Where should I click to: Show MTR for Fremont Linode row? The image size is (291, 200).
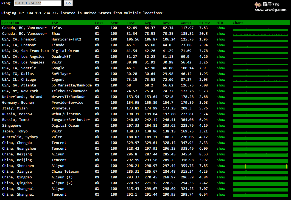point(221,45)
